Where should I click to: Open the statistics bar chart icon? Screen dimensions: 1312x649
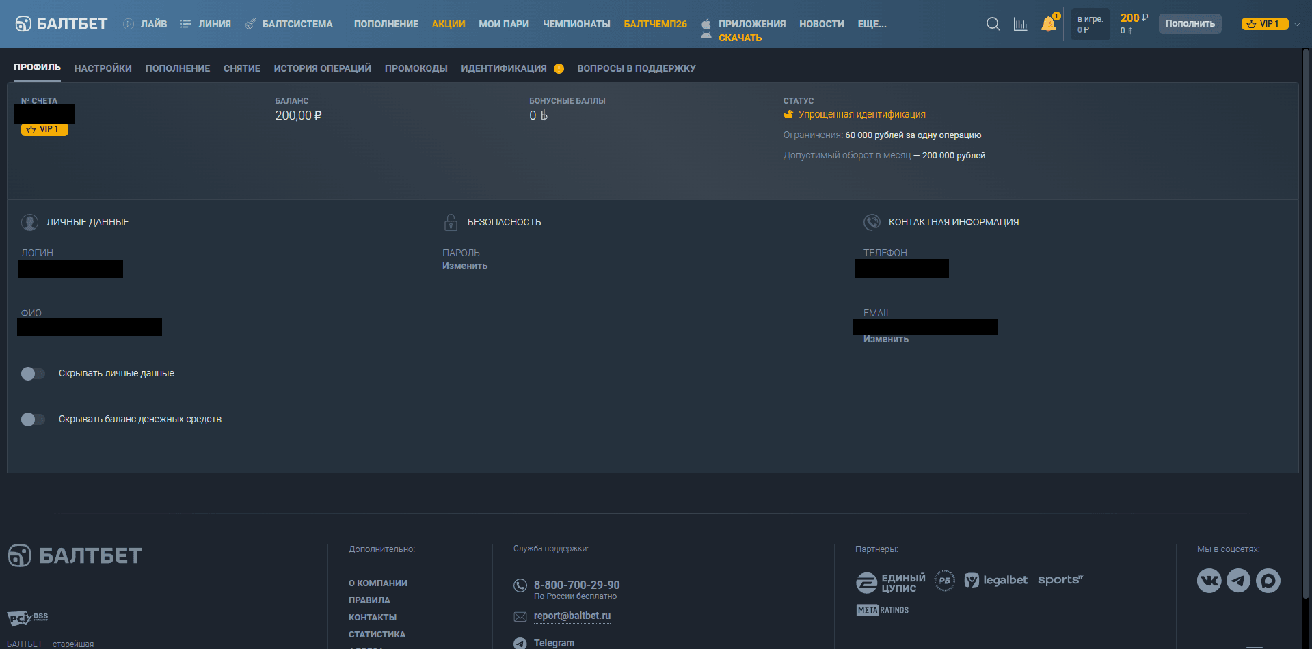click(1020, 24)
